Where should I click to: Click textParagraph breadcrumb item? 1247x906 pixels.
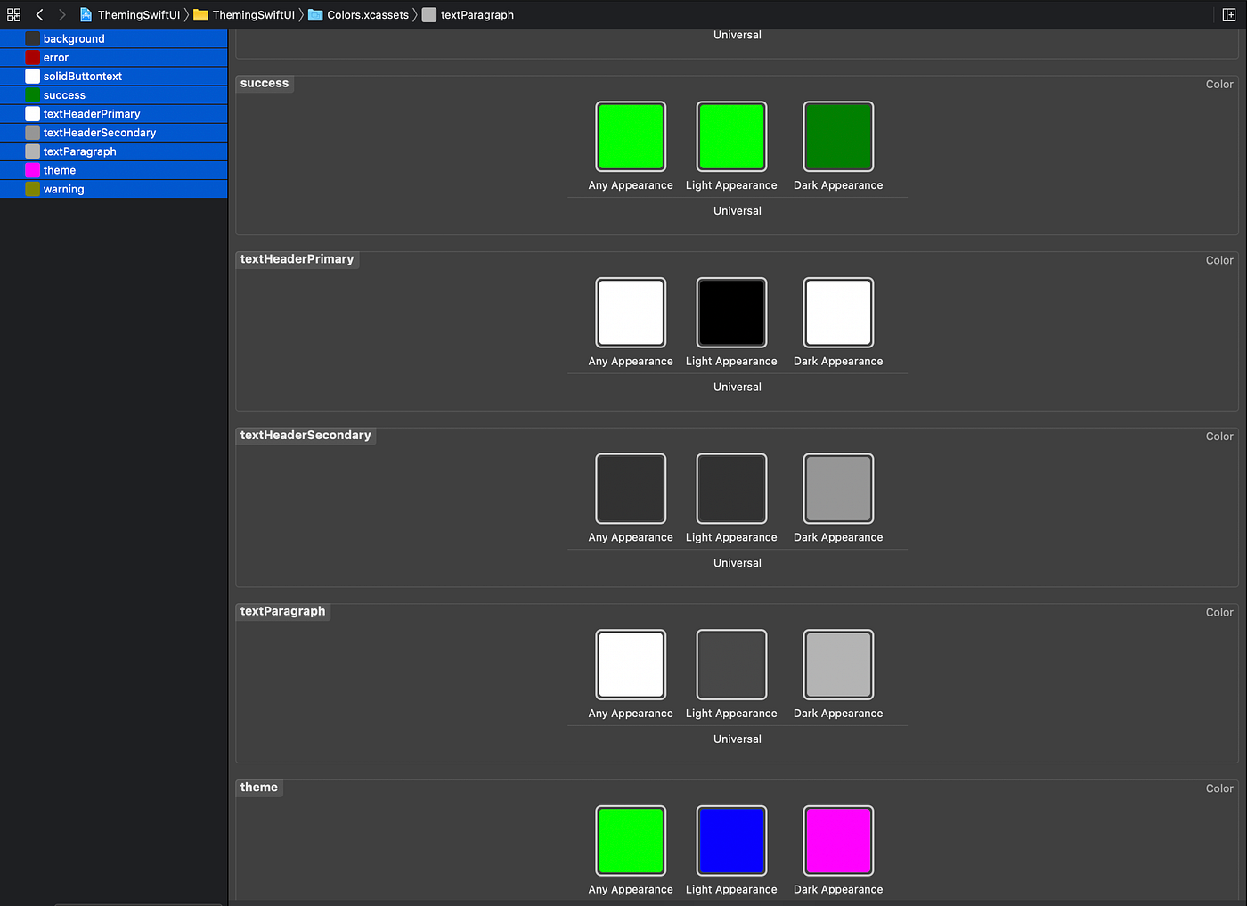coord(468,15)
